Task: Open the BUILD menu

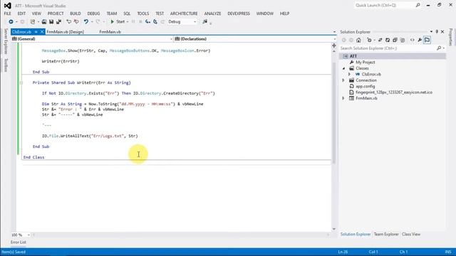Action: (76, 14)
